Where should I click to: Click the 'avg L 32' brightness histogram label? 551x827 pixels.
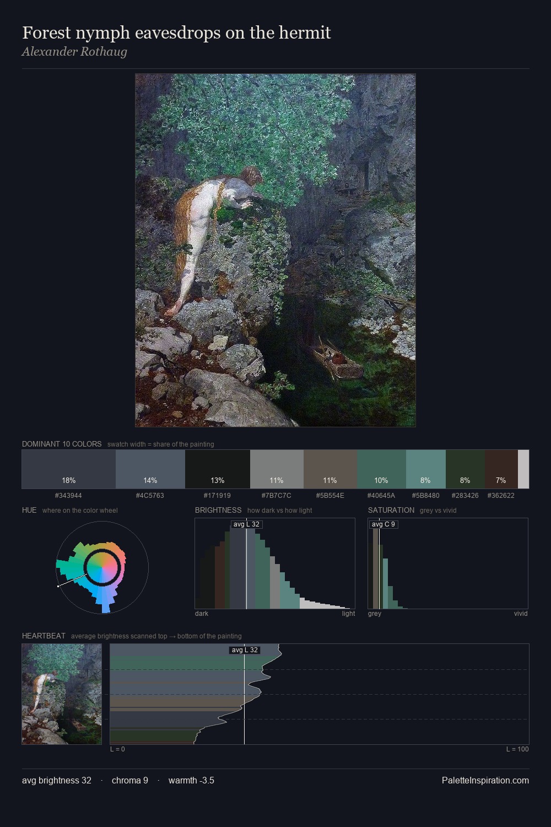click(246, 524)
